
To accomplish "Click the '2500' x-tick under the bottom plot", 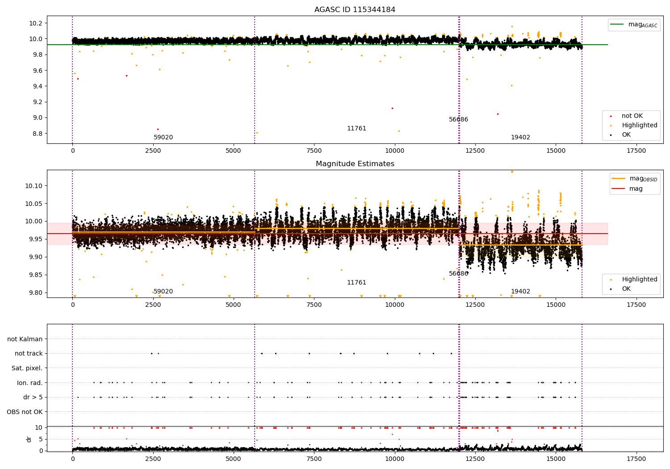I will (x=153, y=459).
